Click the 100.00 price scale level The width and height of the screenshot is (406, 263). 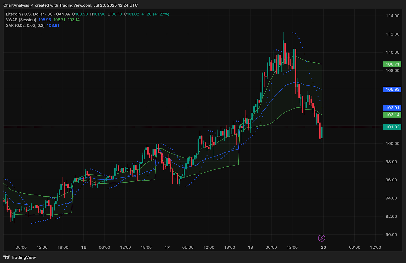pyautogui.click(x=393, y=144)
